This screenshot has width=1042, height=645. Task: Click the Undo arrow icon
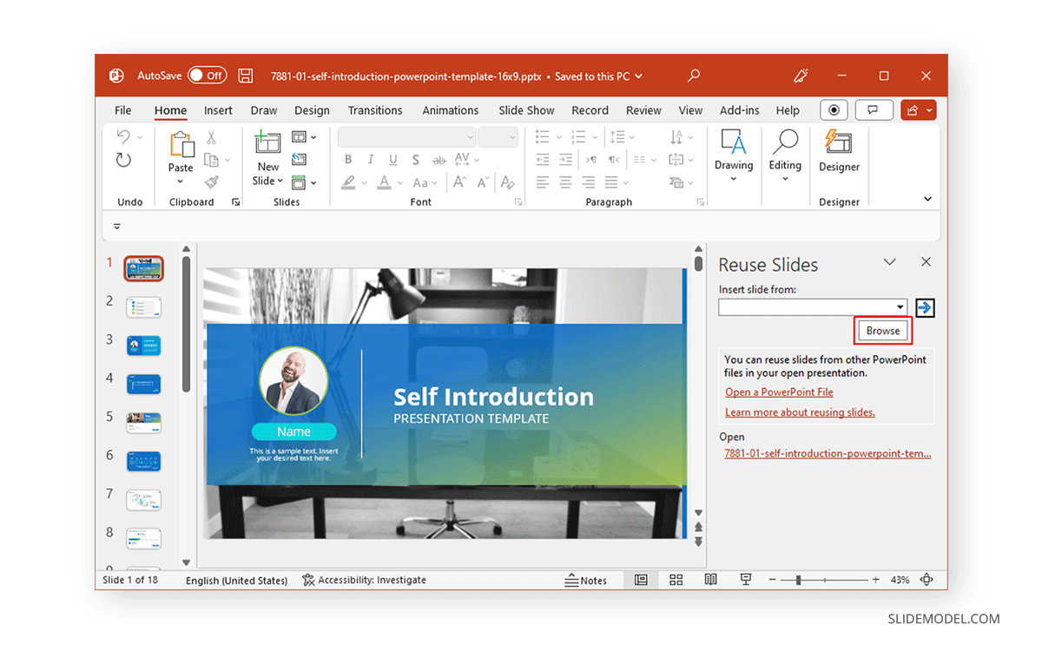(123, 137)
